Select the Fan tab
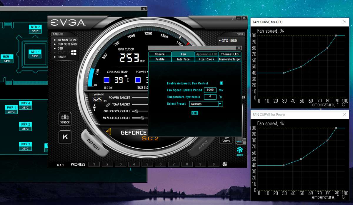Screen dimensions: 353x205 [x=183, y=54]
